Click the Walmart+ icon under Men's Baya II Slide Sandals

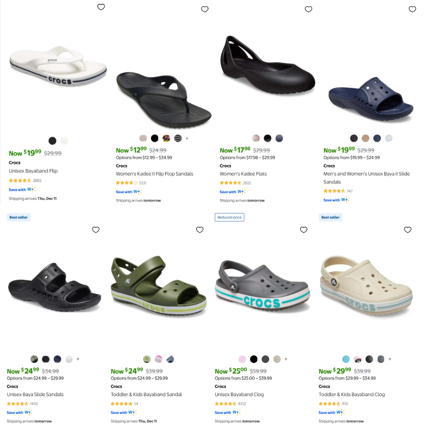(x=344, y=199)
